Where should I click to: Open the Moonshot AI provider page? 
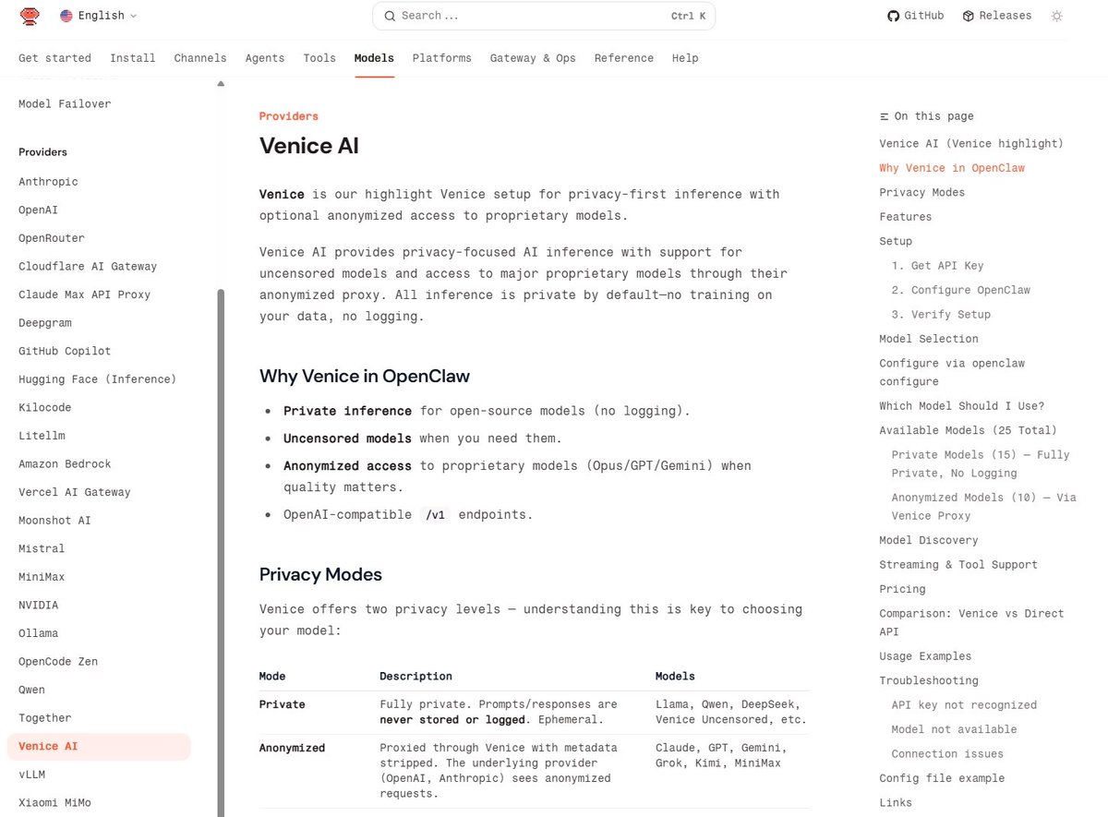pyautogui.click(x=54, y=521)
